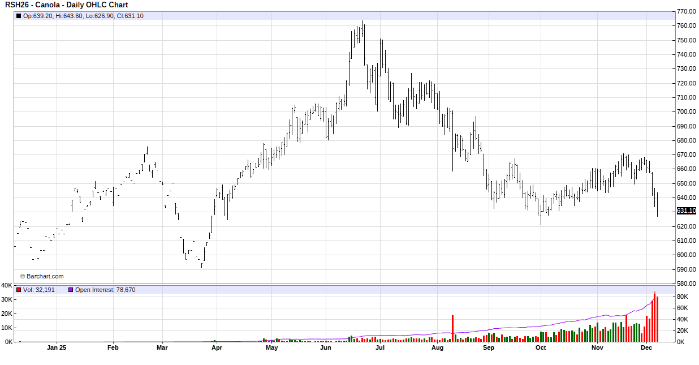Image resolution: width=699 pixels, height=365 pixels.
Task: Click the black OHLC legend square
Action: pyautogui.click(x=19, y=16)
